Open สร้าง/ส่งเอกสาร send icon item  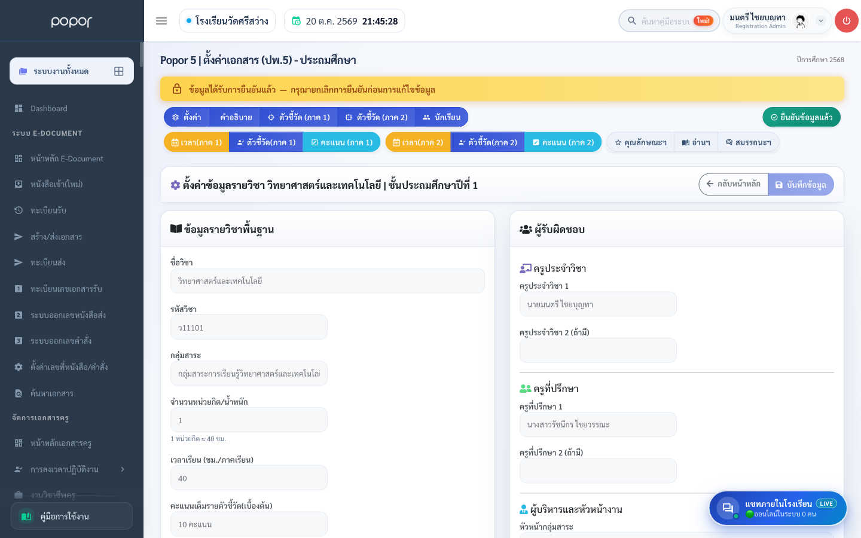[19, 237]
